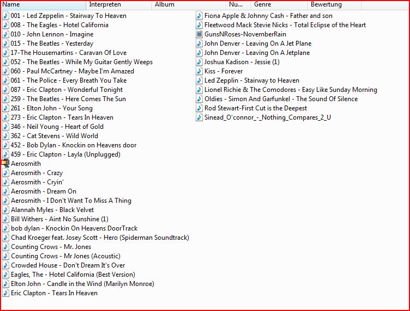This screenshot has height=311, width=410.
Task: Select 452 - Bob Dylan - Knockin on Heavens door
Action: coord(69,145)
